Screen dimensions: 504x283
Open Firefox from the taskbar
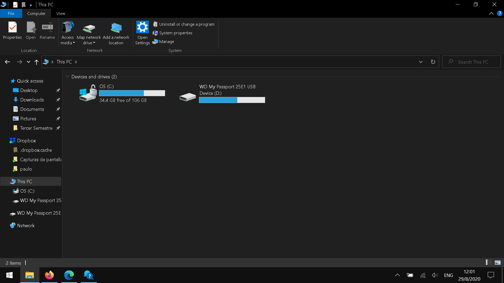click(49, 275)
